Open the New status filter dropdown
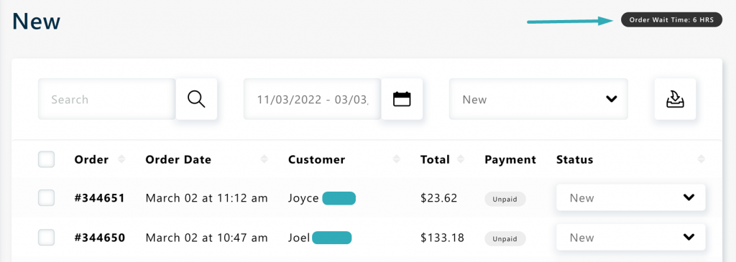 (x=538, y=99)
